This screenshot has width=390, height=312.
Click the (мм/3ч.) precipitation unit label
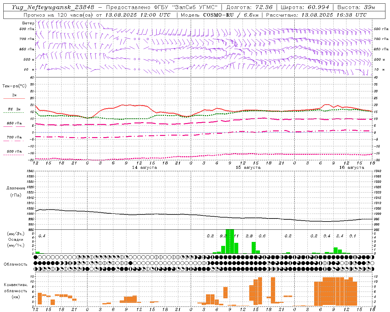tap(16, 234)
